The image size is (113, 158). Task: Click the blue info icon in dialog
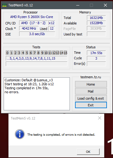point(20,134)
